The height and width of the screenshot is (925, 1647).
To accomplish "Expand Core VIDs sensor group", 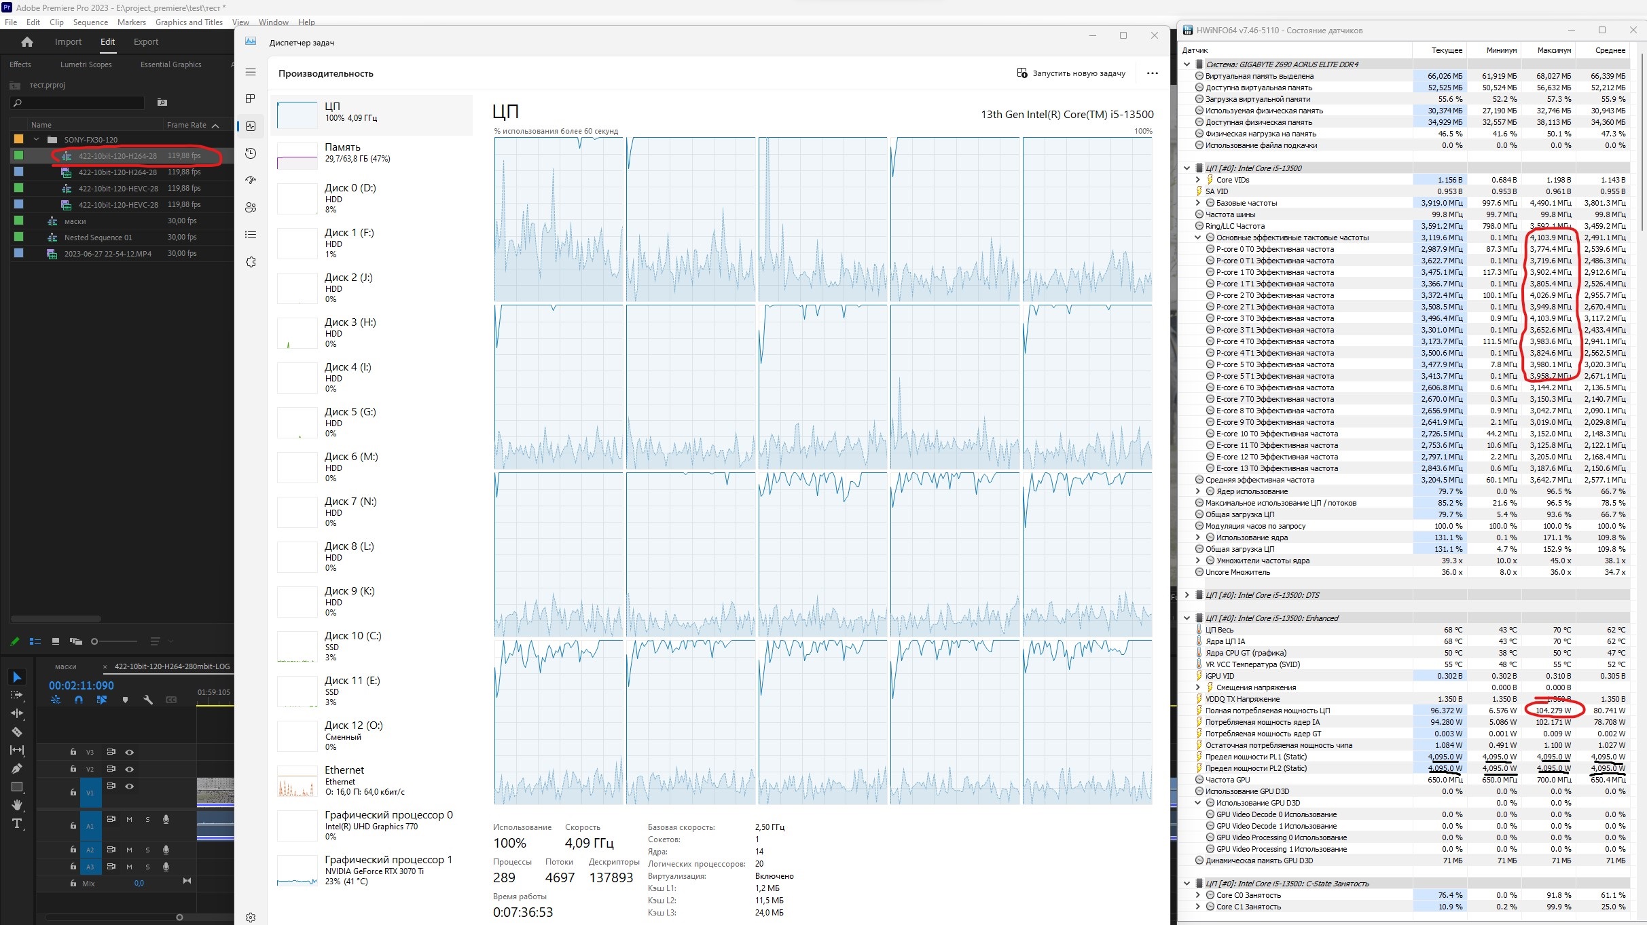I will (x=1197, y=180).
